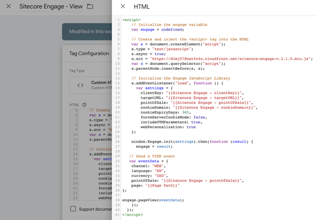The height and width of the screenshot is (220, 317).
Task: Click the page: "{{Page Path}}" line
Action: pos(155,186)
